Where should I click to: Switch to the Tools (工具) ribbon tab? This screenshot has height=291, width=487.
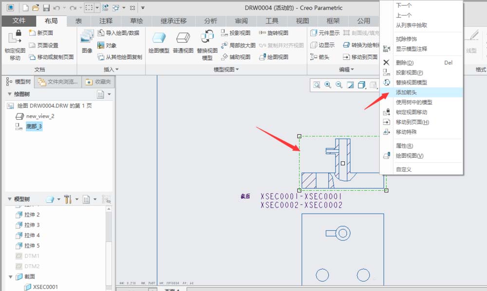click(x=272, y=21)
